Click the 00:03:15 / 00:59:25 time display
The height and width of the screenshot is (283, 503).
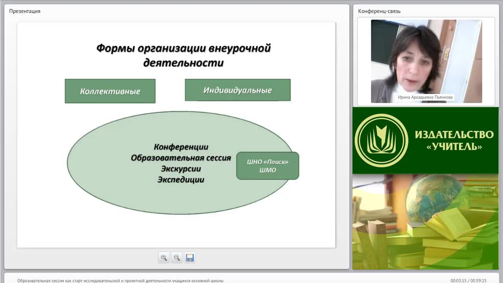point(468,281)
